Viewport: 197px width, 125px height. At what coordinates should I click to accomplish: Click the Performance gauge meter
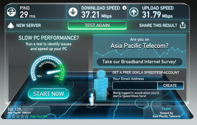48,69
